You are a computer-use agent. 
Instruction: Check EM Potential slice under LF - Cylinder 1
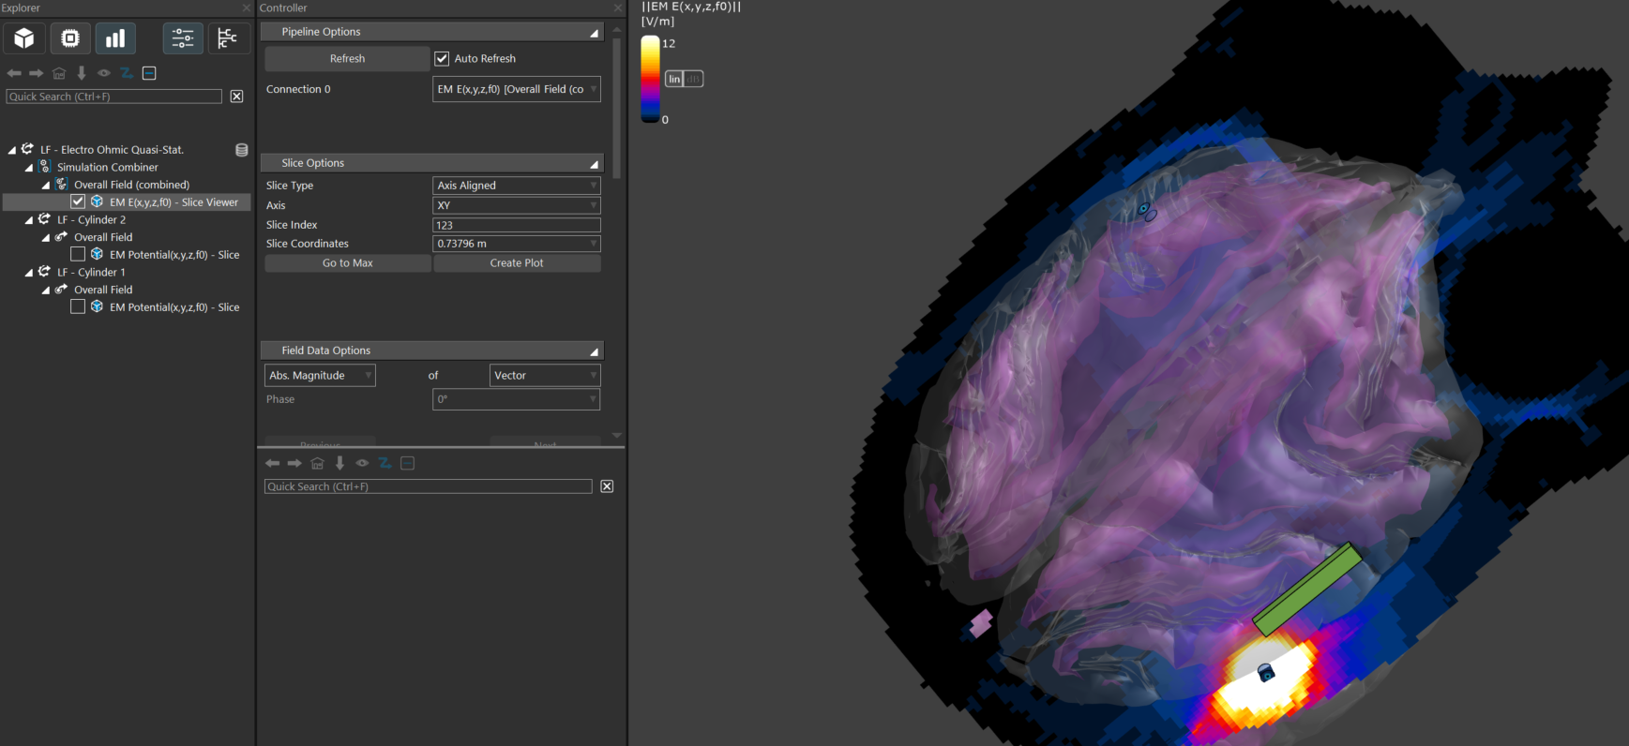78,306
